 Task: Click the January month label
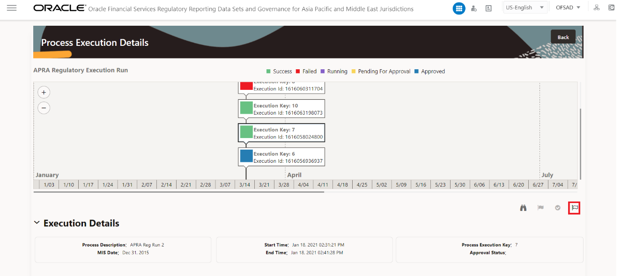(x=47, y=175)
